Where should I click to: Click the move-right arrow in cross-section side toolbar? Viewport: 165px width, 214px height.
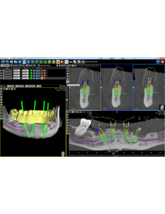coord(68,82)
